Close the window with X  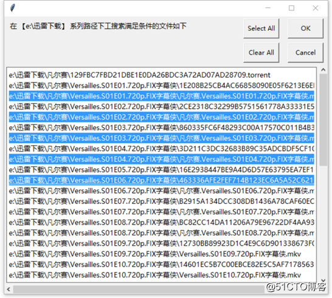pyautogui.click(x=316, y=8)
